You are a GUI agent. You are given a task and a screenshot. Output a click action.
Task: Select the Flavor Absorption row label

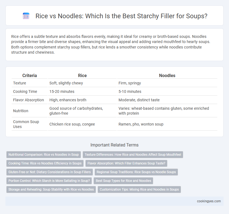pos(28,100)
